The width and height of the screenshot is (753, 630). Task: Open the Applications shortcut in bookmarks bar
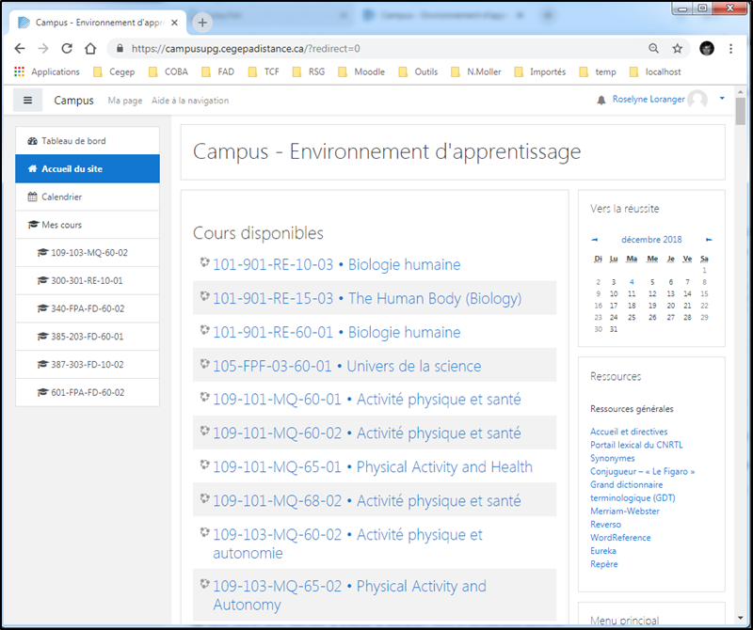(x=47, y=71)
